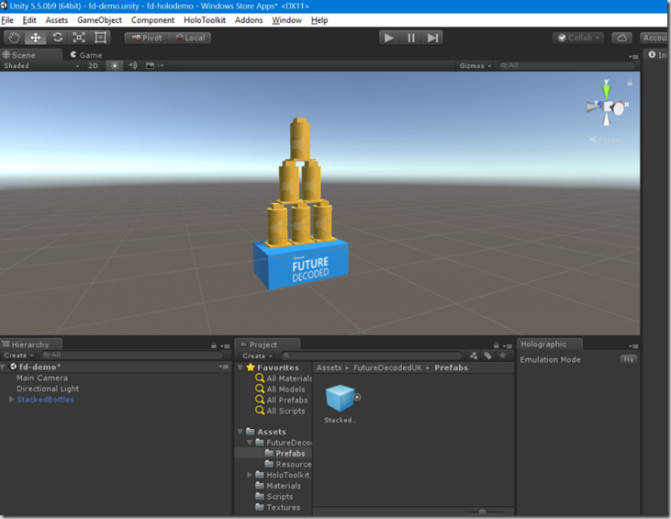Select the Rect transform tool
Viewport: 671px width, 519px height.
click(101, 38)
